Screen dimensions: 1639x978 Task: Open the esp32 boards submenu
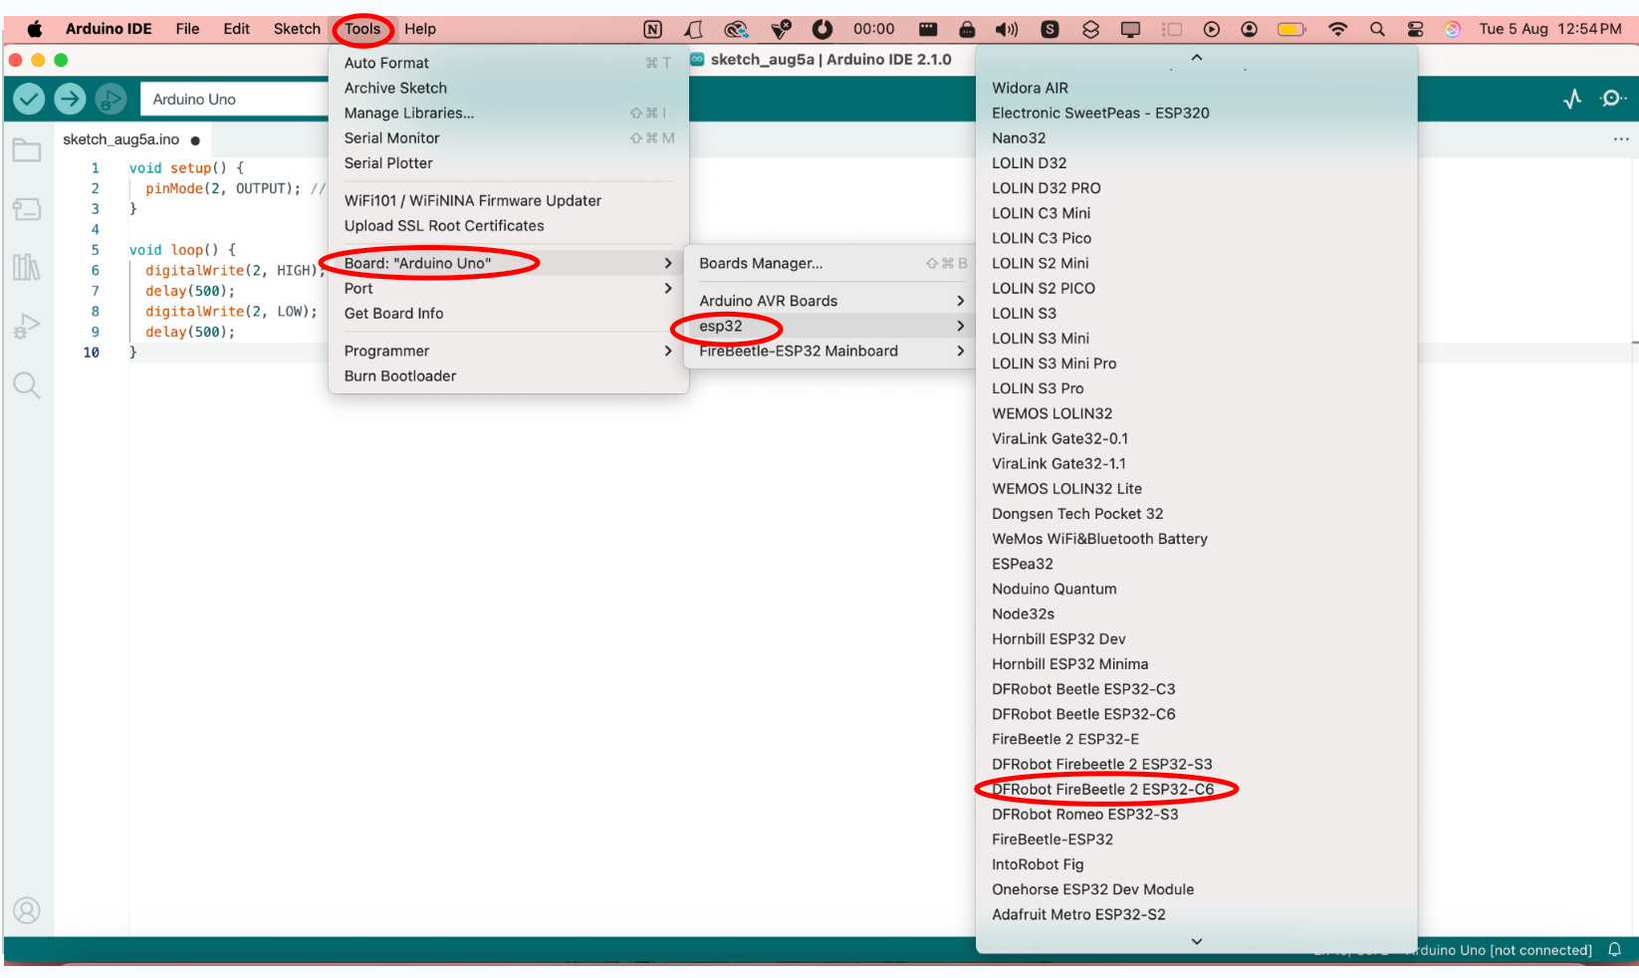[x=830, y=326]
